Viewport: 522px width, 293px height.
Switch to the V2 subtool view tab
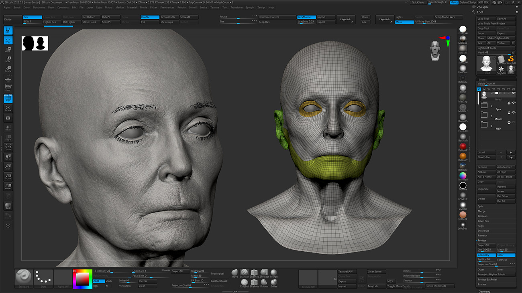point(484,89)
